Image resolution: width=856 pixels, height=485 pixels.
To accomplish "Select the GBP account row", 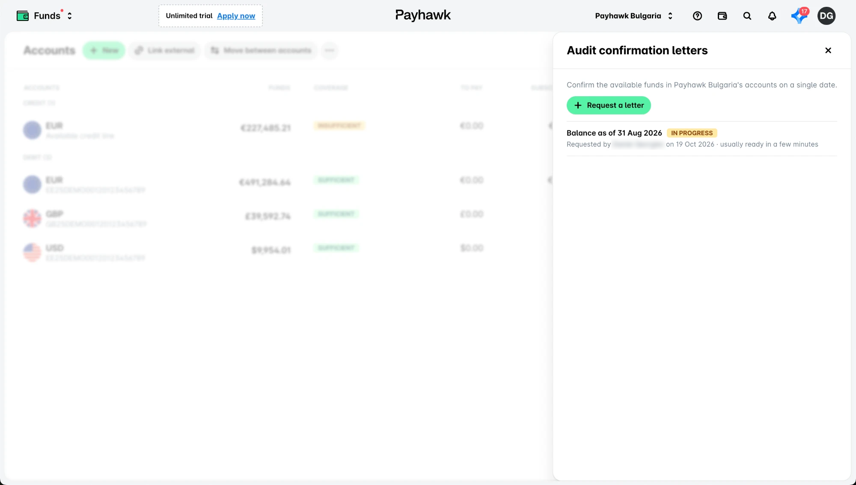I will [x=278, y=218].
